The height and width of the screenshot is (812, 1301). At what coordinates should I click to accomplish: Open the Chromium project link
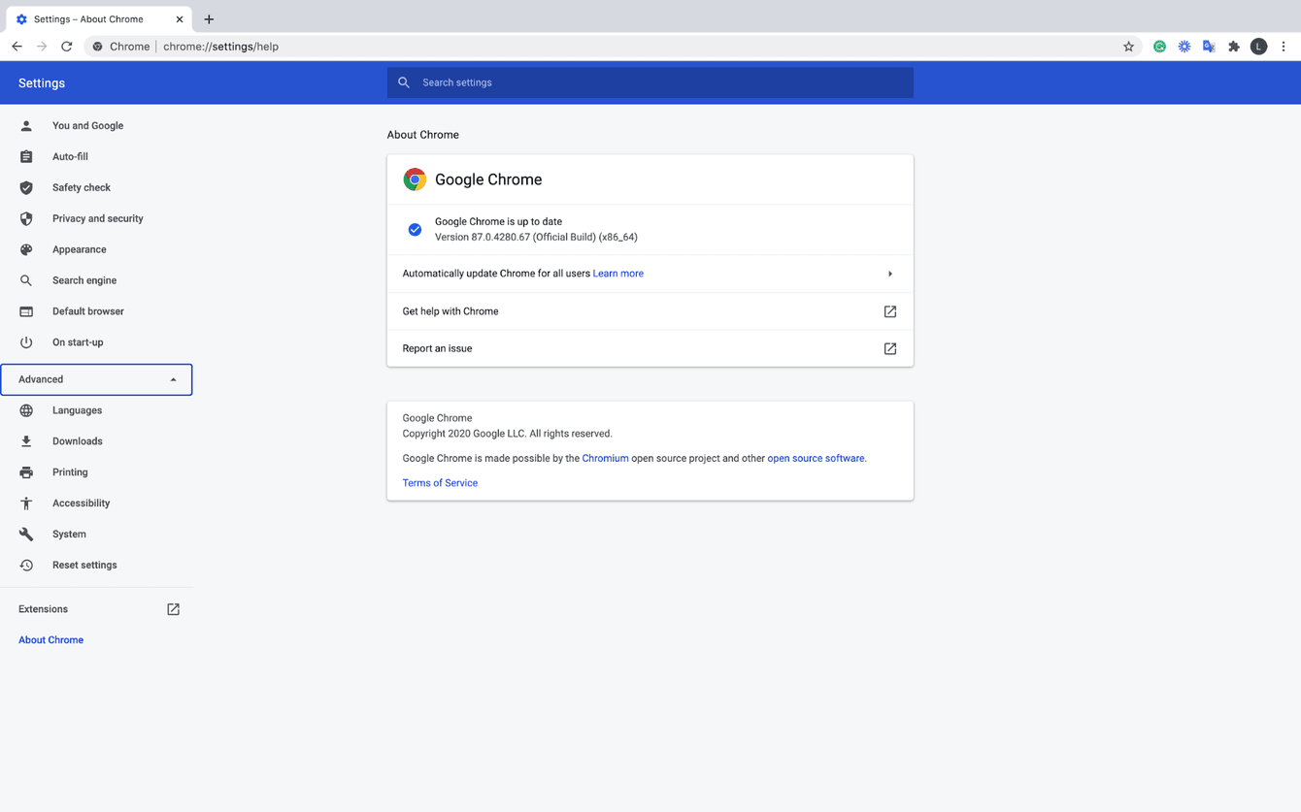coord(605,458)
